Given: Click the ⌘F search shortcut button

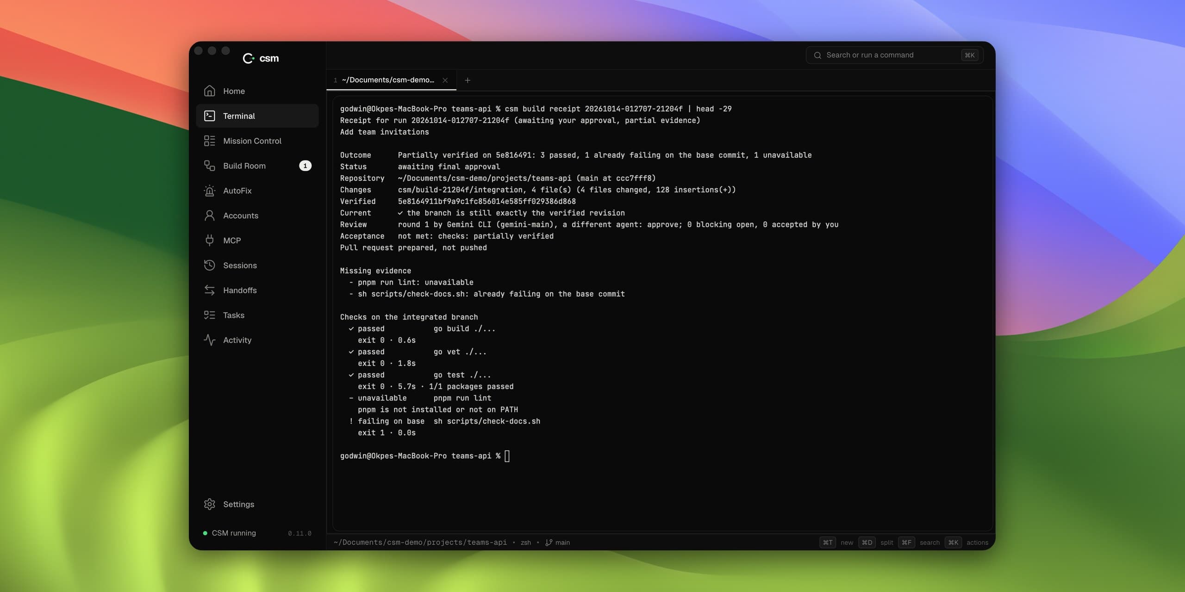Looking at the screenshot, I should point(906,543).
